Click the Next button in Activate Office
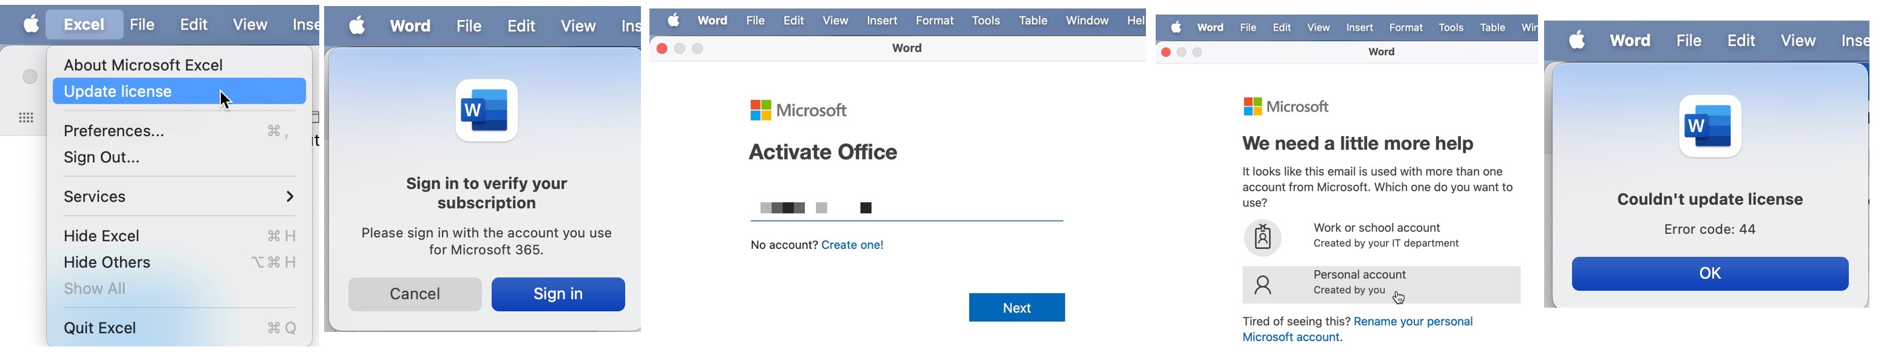This screenshot has height=361, width=1901. pyautogui.click(x=1017, y=308)
